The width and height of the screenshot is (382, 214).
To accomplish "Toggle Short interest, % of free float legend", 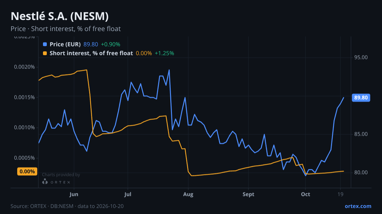I will [91, 53].
